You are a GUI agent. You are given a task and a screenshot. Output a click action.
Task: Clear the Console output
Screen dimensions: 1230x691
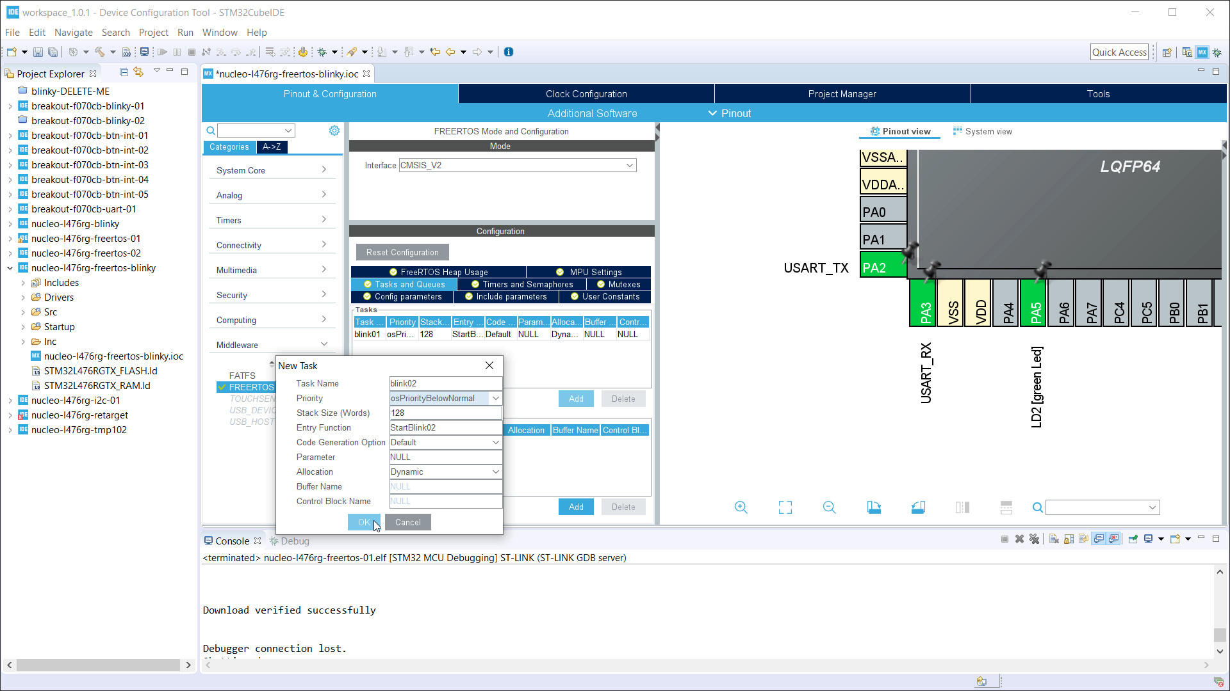pyautogui.click(x=1054, y=539)
